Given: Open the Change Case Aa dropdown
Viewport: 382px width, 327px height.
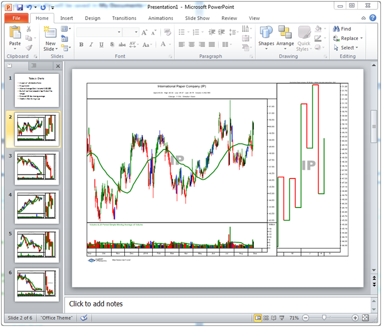Looking at the screenshot, I should (x=147, y=45).
